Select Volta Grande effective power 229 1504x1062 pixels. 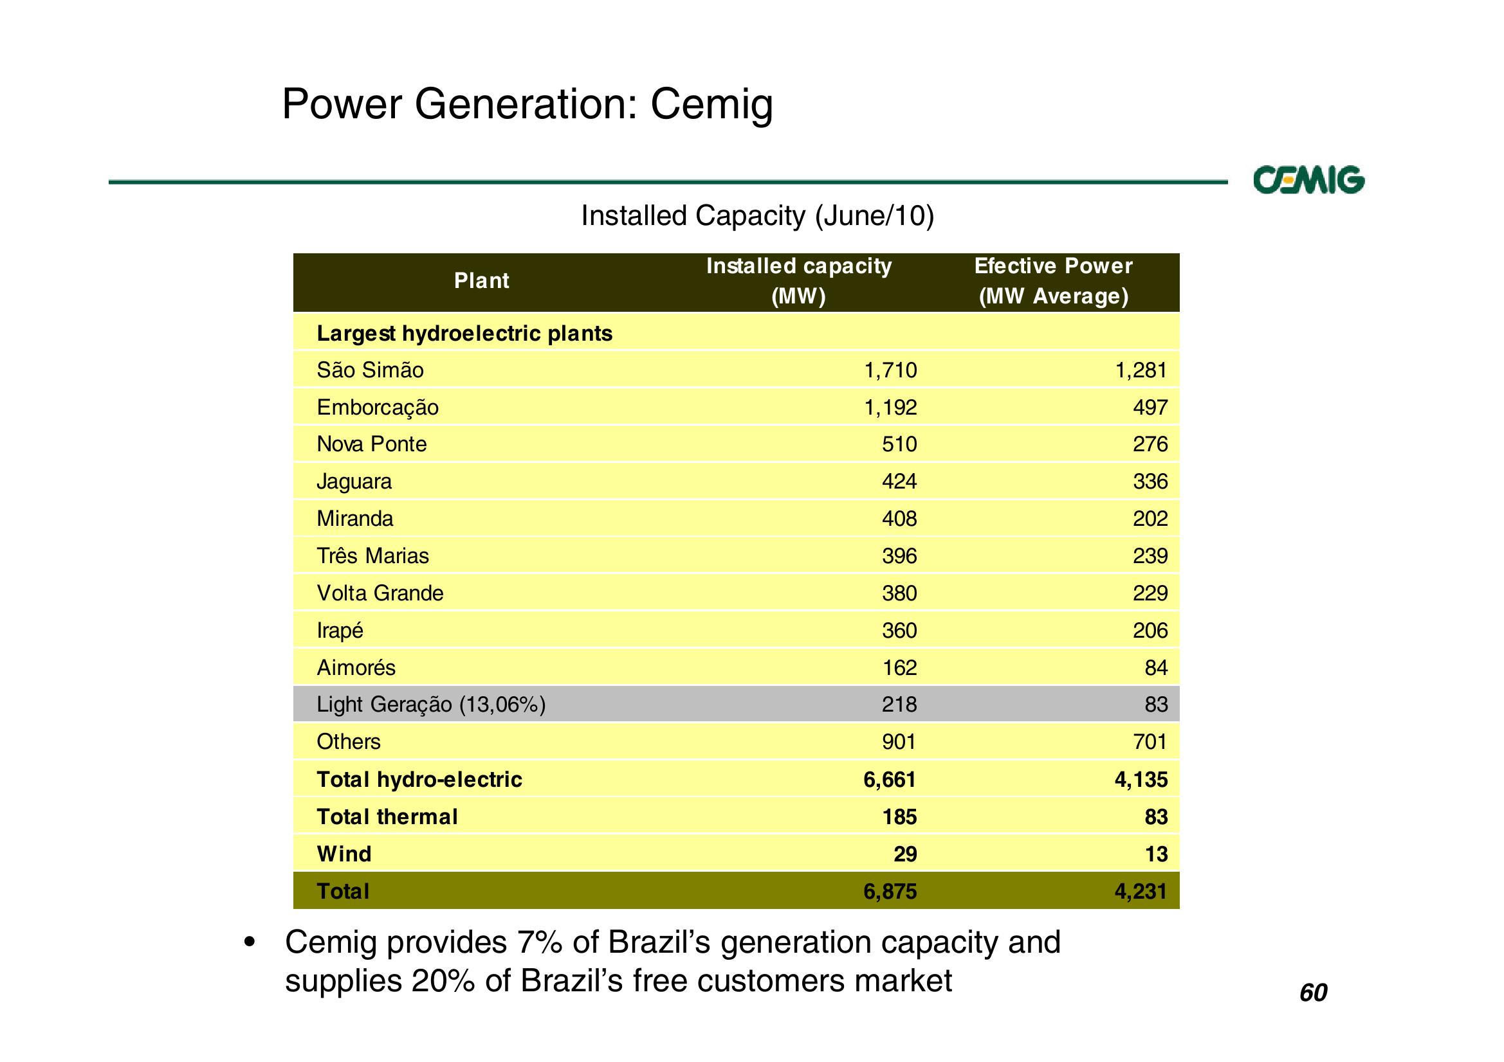click(1150, 594)
